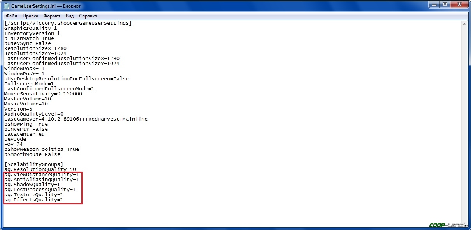Click the WindowPosX=-1 line
The image size is (471, 230).
point(24,69)
